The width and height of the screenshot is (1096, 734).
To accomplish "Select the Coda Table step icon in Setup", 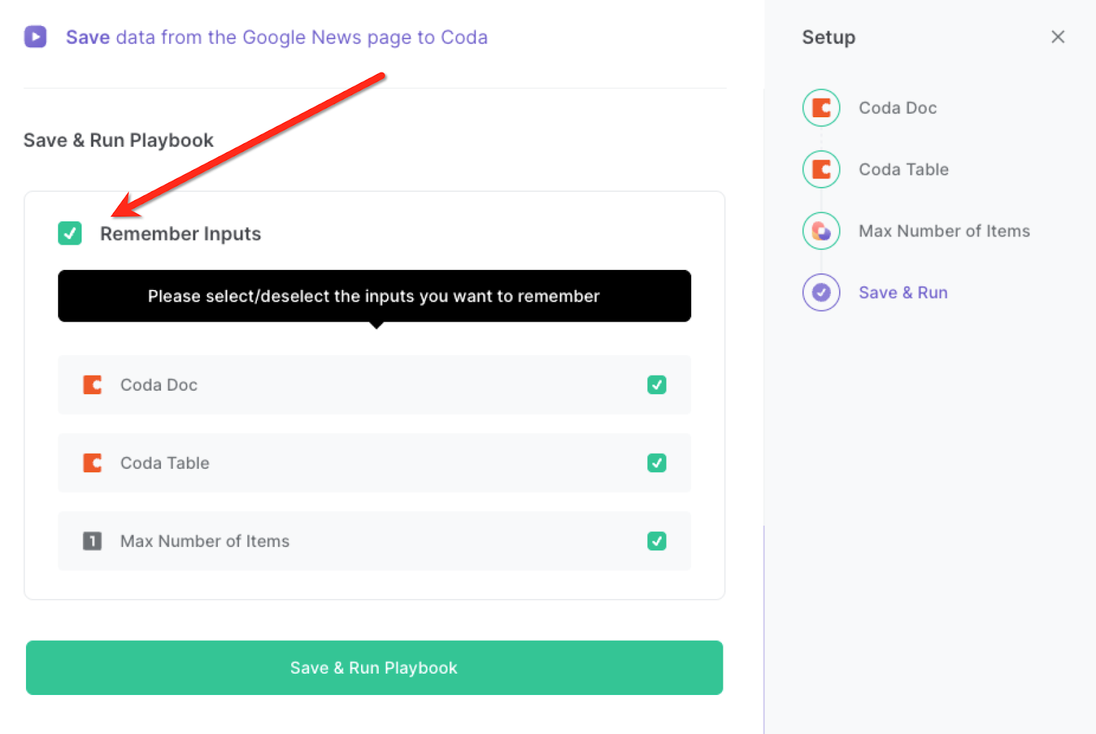I will pyautogui.click(x=821, y=169).
